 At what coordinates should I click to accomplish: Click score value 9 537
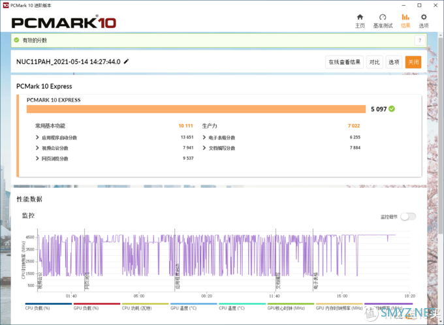click(188, 158)
